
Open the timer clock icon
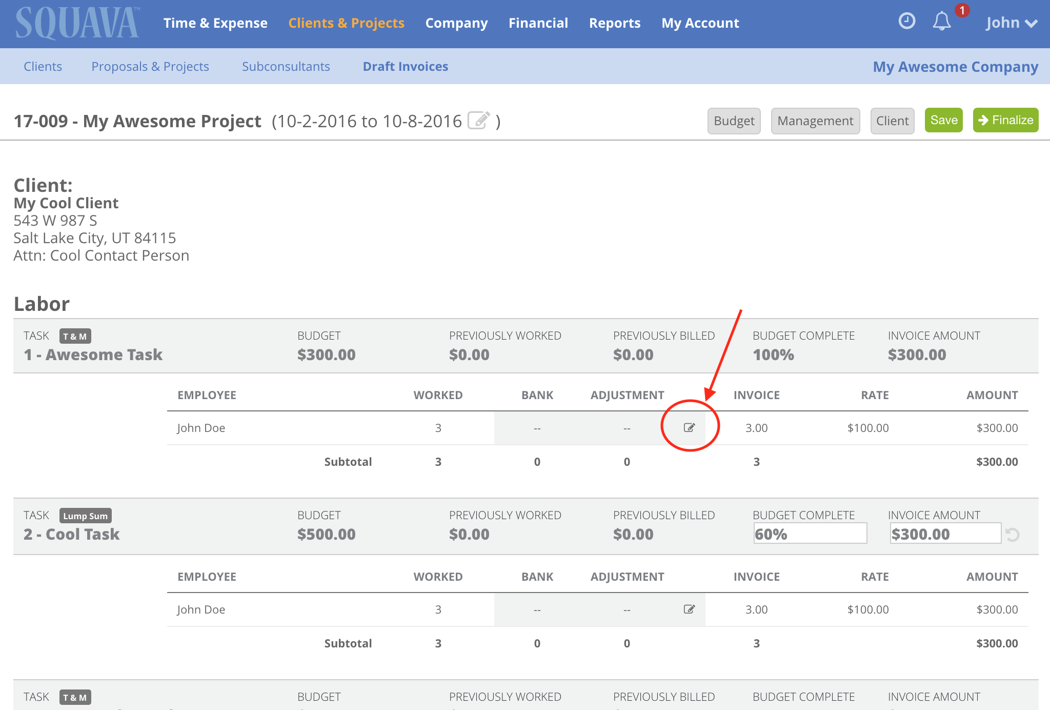coord(906,22)
